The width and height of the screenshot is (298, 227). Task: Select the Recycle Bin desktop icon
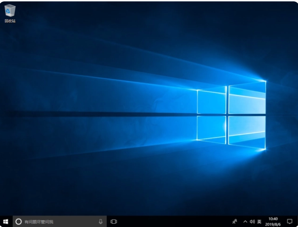coord(10,11)
